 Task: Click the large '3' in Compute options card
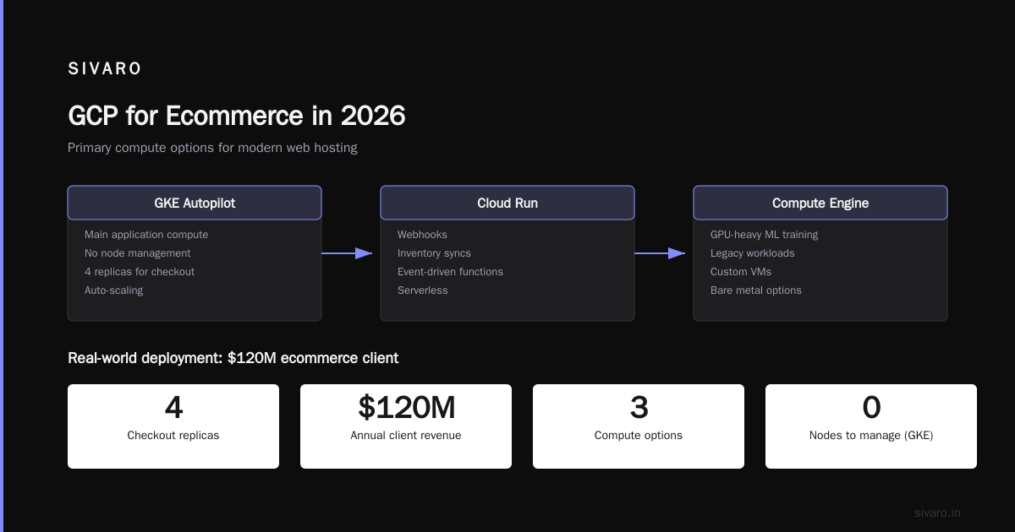pyautogui.click(x=639, y=408)
